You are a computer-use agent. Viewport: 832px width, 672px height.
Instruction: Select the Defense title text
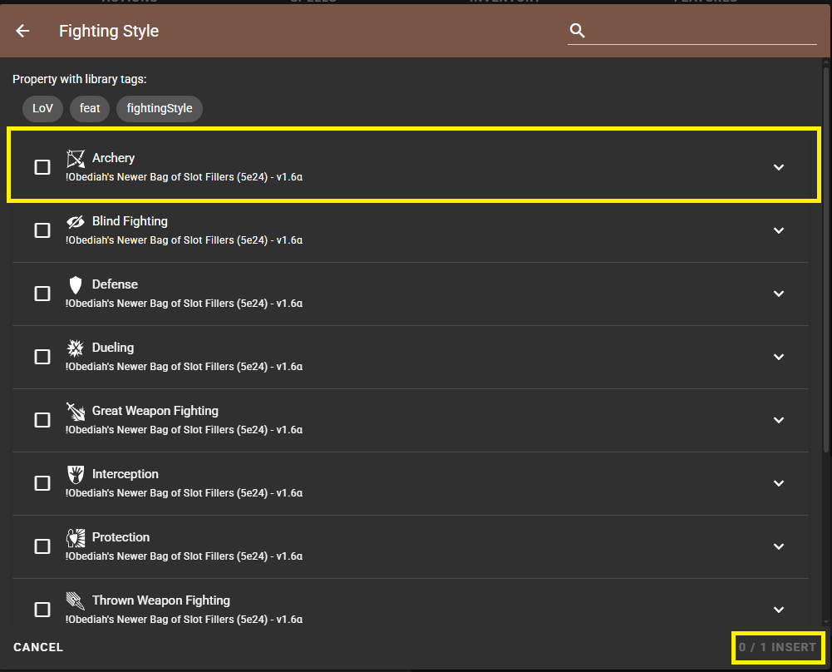[x=116, y=284]
